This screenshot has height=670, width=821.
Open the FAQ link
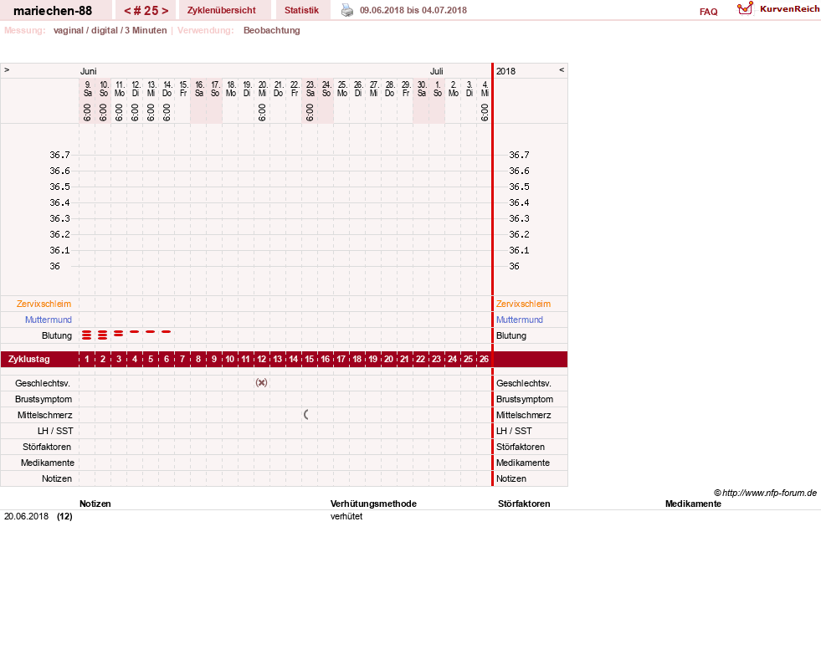coord(708,12)
